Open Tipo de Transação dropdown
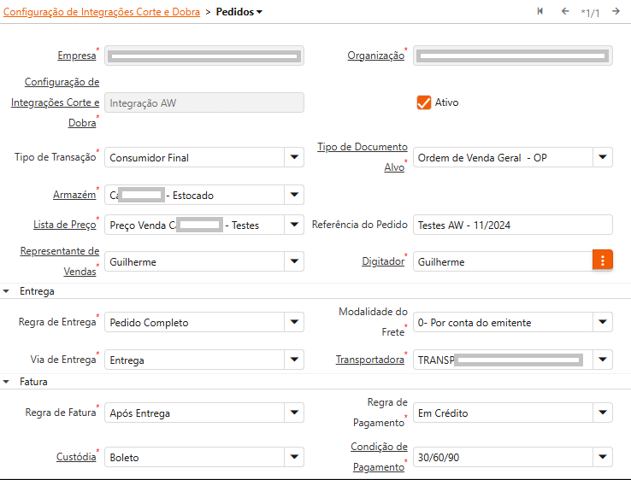 click(294, 157)
